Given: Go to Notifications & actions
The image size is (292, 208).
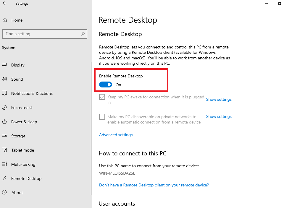Looking at the screenshot, I should click(32, 93).
